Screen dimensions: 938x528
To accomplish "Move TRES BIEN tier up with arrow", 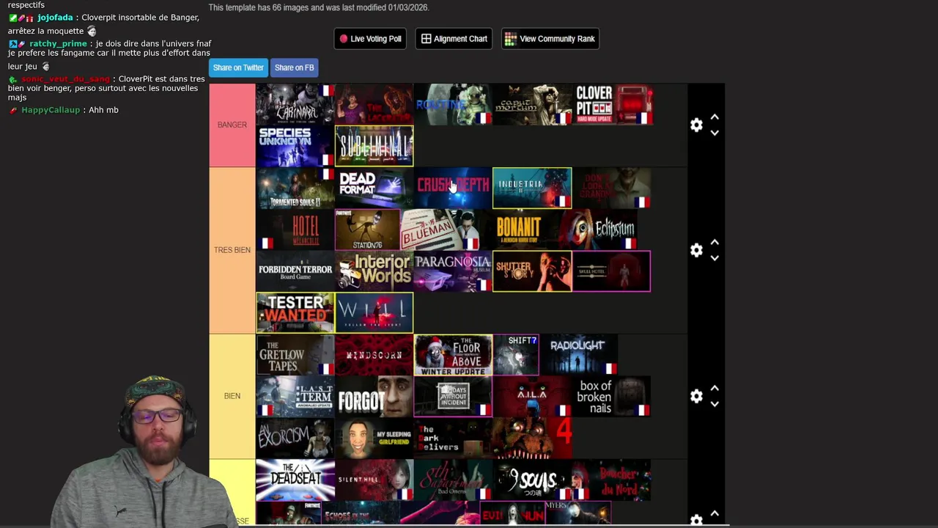I will pos(714,243).
